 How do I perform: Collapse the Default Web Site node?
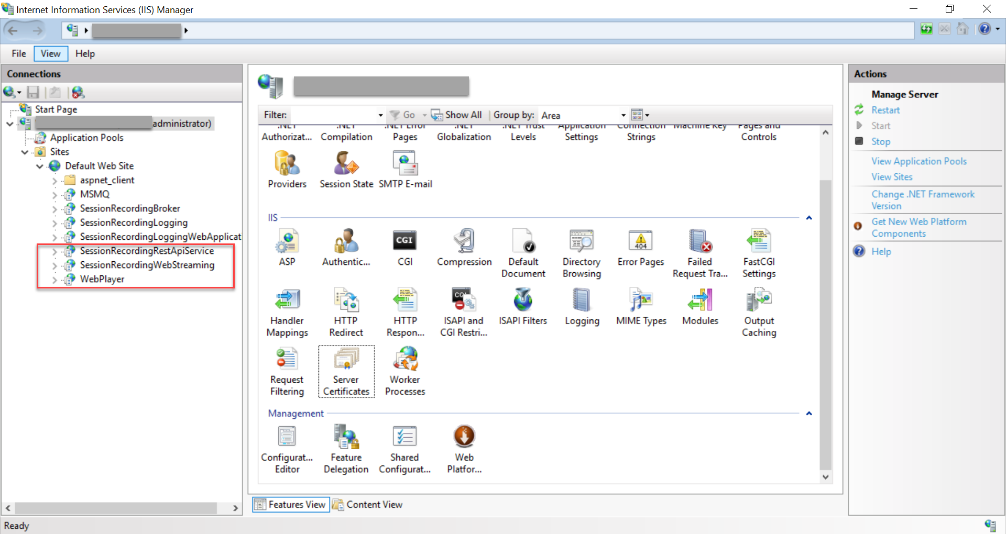[x=40, y=166]
